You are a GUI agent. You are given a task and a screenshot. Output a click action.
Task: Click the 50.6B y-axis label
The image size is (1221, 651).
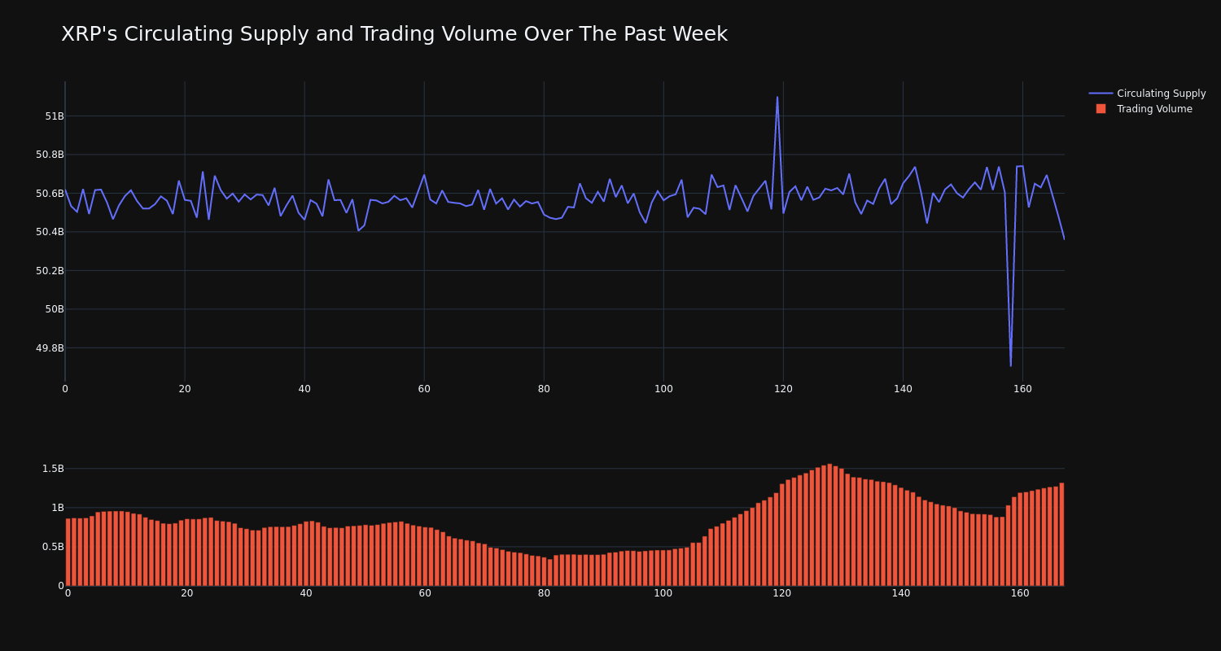[50, 194]
